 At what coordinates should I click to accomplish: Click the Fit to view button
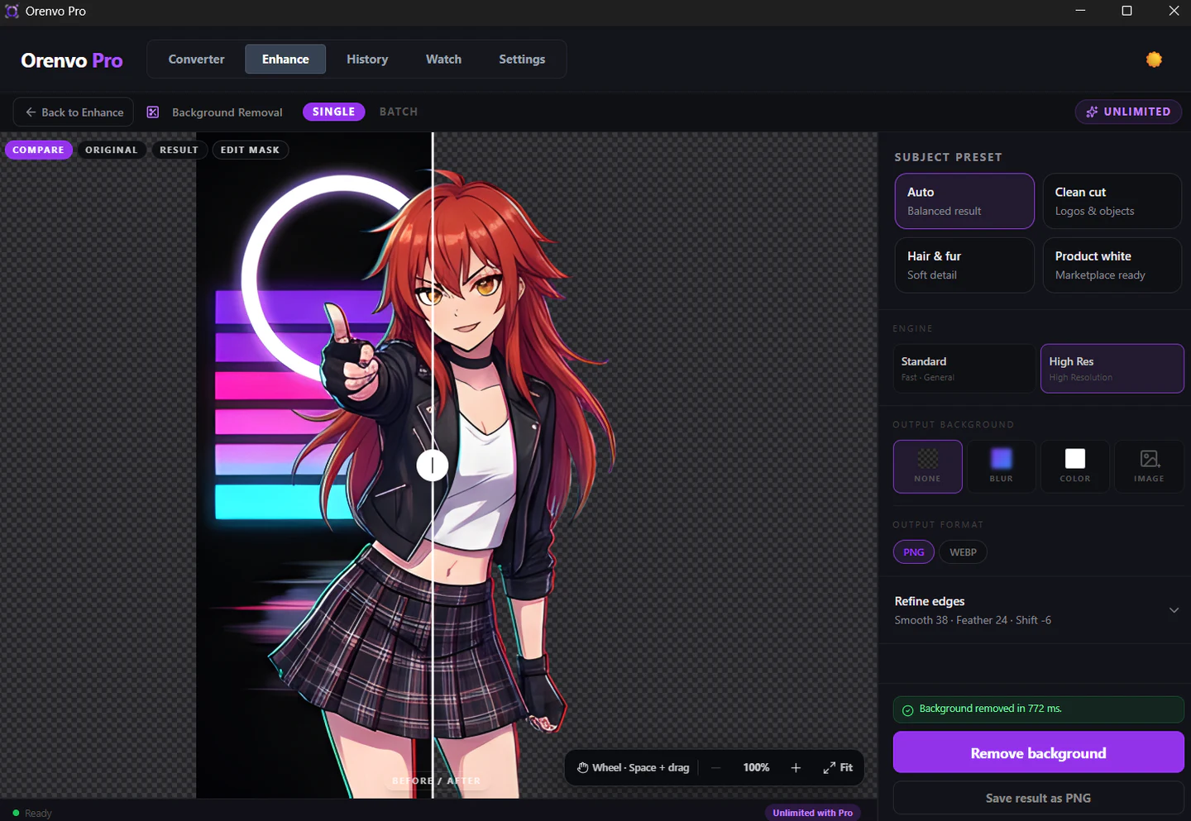coord(838,767)
